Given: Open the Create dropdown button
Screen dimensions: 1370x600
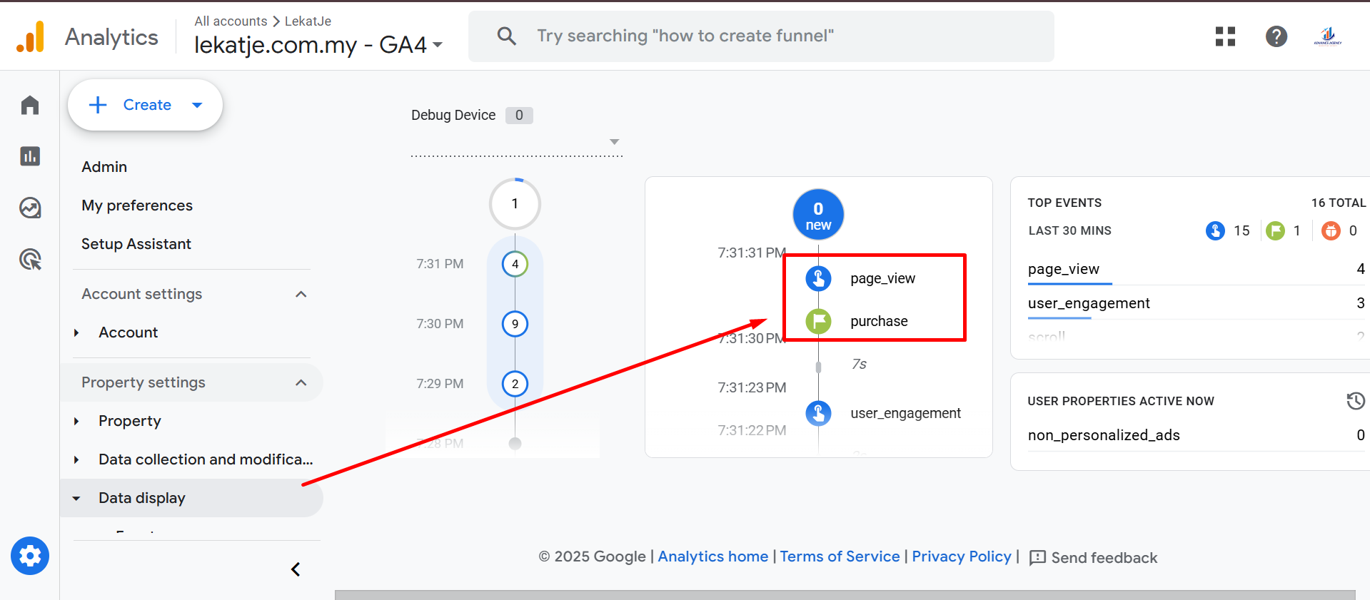Looking at the screenshot, I should click(146, 105).
